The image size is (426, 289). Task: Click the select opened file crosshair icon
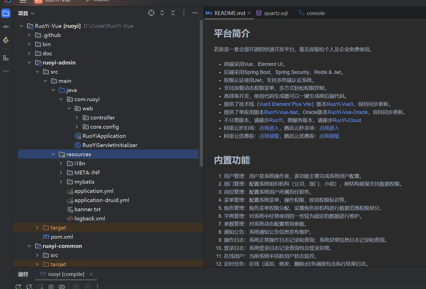click(x=151, y=13)
